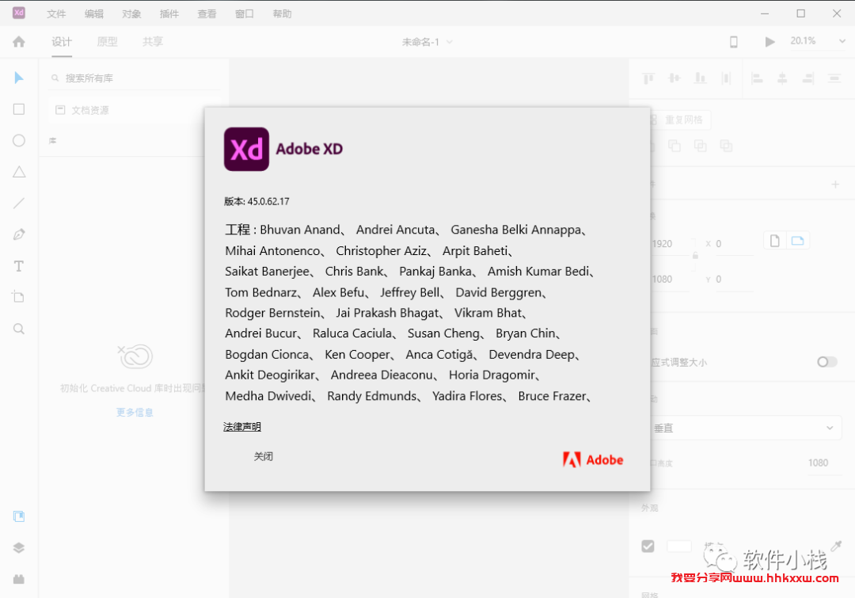This screenshot has height=598, width=855.
Task: Open the 文件 menu
Action: 56,13
